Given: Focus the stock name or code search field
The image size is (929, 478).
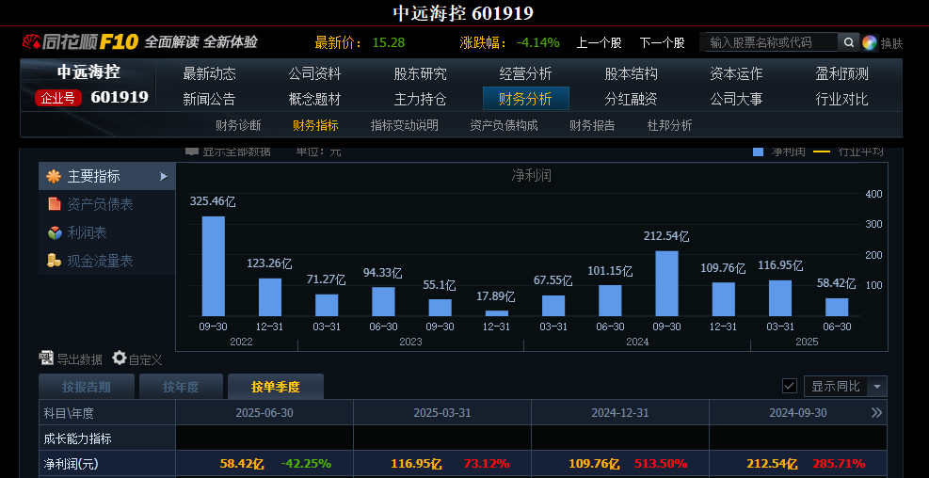Looking at the screenshot, I should pyautogui.click(x=771, y=42).
